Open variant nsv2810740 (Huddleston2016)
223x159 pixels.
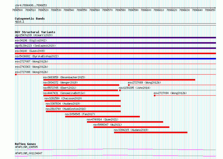66,109
